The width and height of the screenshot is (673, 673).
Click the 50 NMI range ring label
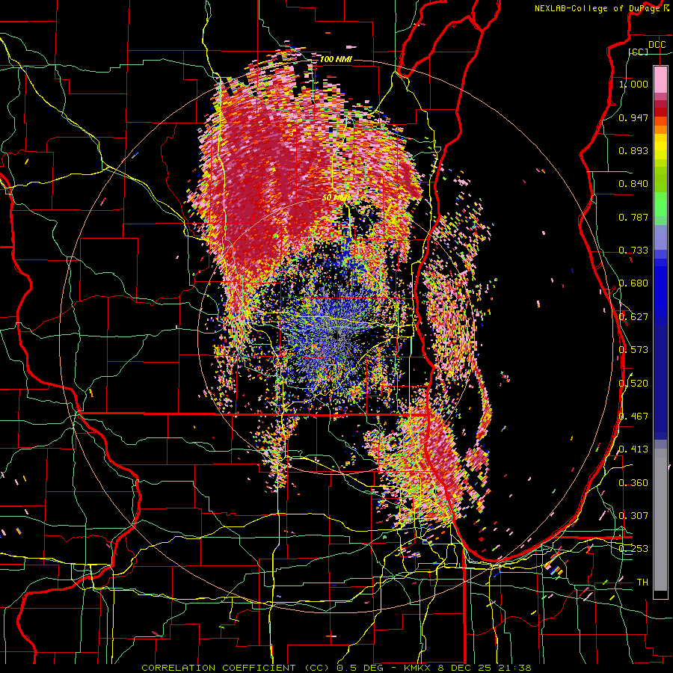click(336, 198)
